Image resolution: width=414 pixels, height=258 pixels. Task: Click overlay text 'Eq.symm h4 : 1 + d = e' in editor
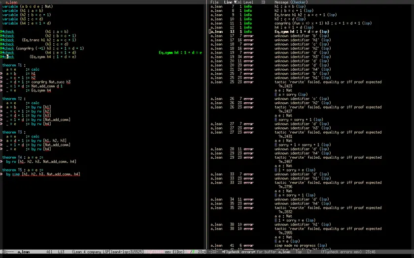click(180, 53)
